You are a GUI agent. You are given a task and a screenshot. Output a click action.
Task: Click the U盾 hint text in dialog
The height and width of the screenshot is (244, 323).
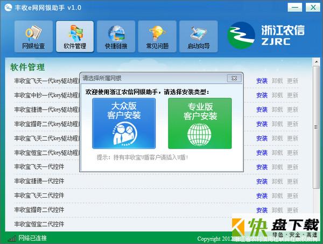tap(142, 157)
